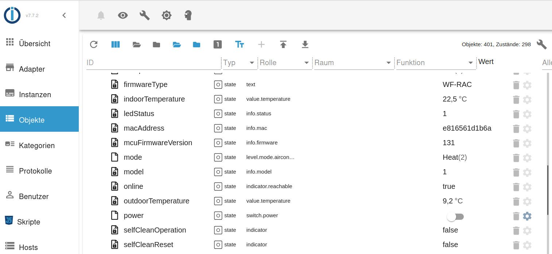Viewport: 552px width, 254px height.
Task: Collapse all nodes with grey closed folder
Action: (x=156, y=44)
